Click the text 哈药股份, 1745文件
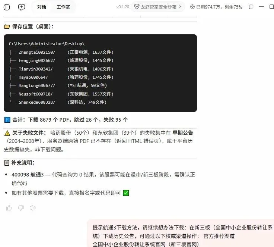 pos(90,77)
